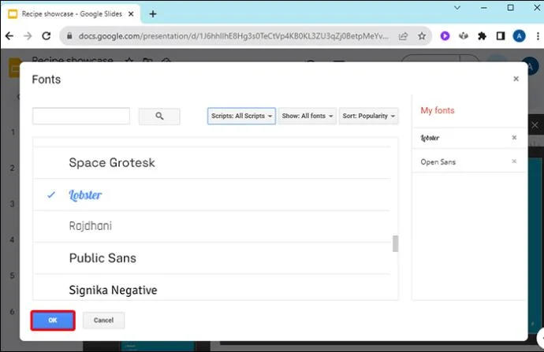Bookmark this page with star icon
The height and width of the screenshot is (352, 544).
coord(422,36)
